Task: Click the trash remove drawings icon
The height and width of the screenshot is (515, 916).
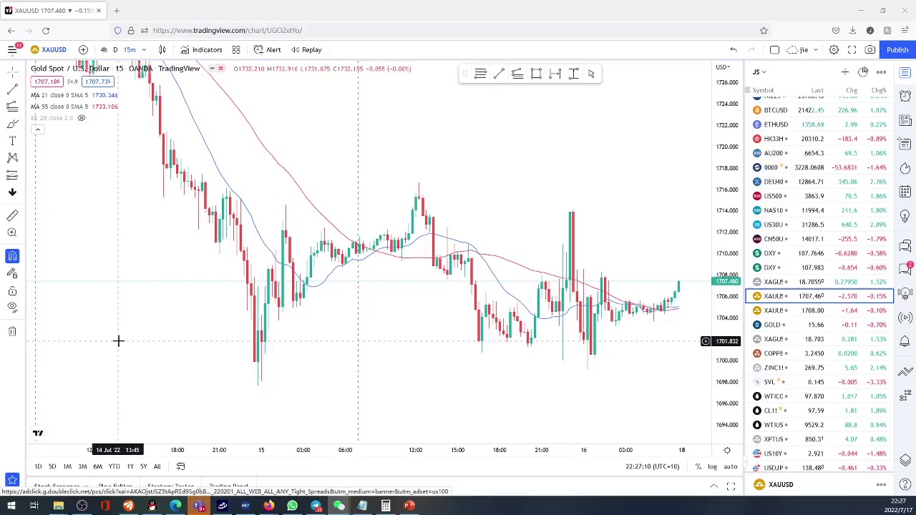Action: point(12,331)
